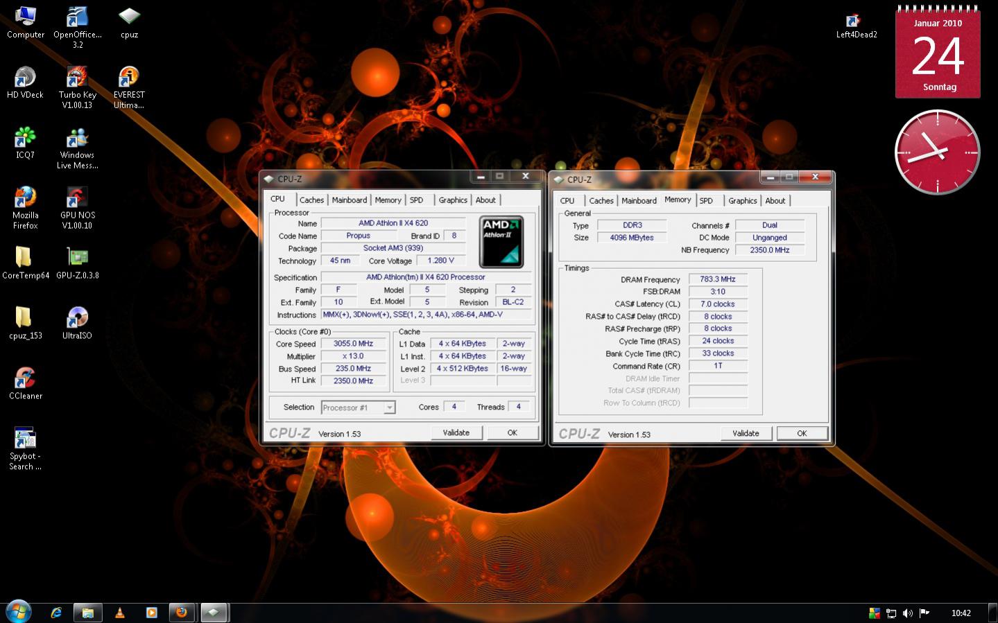The image size is (998, 623).
Task: Open Memory tab in left CPU-Z window
Action: point(388,200)
